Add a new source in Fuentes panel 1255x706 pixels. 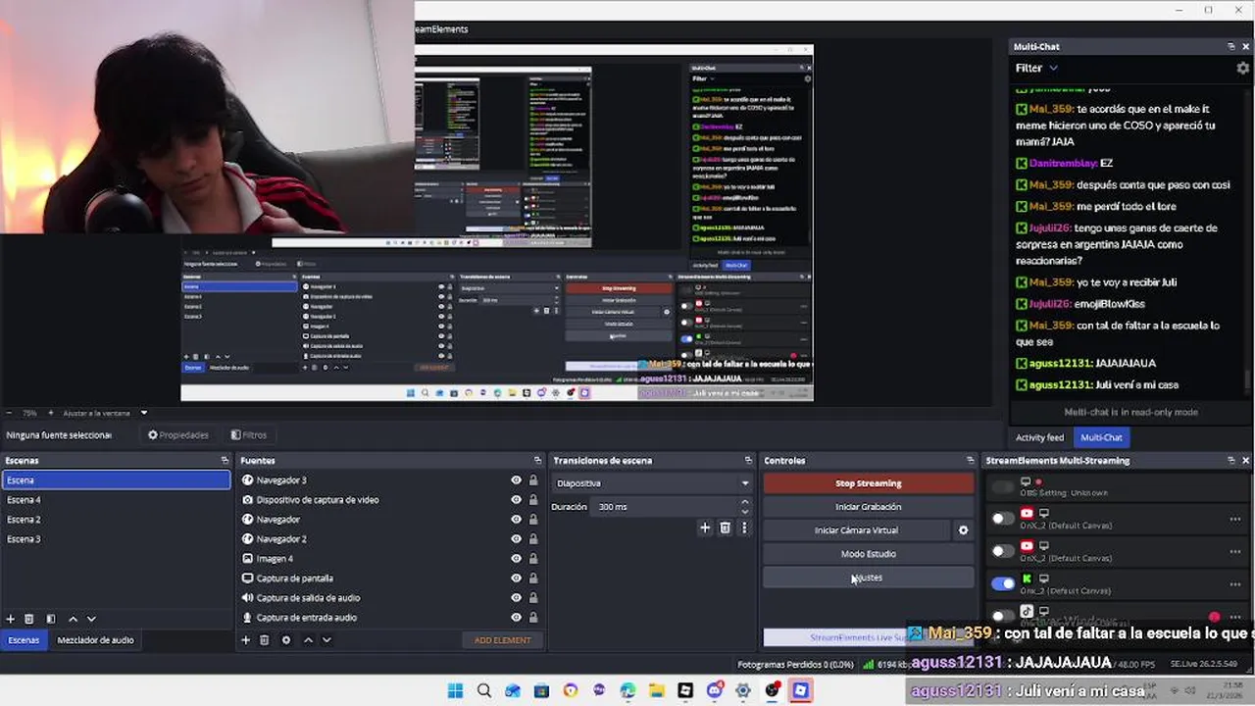246,640
